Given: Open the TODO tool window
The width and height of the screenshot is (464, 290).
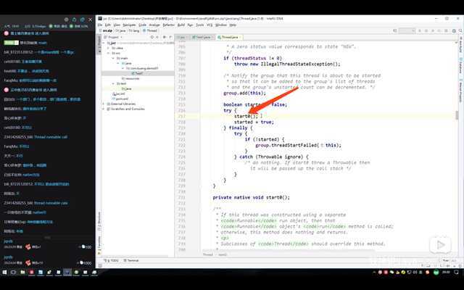Looking at the screenshot, I should click(112, 260).
